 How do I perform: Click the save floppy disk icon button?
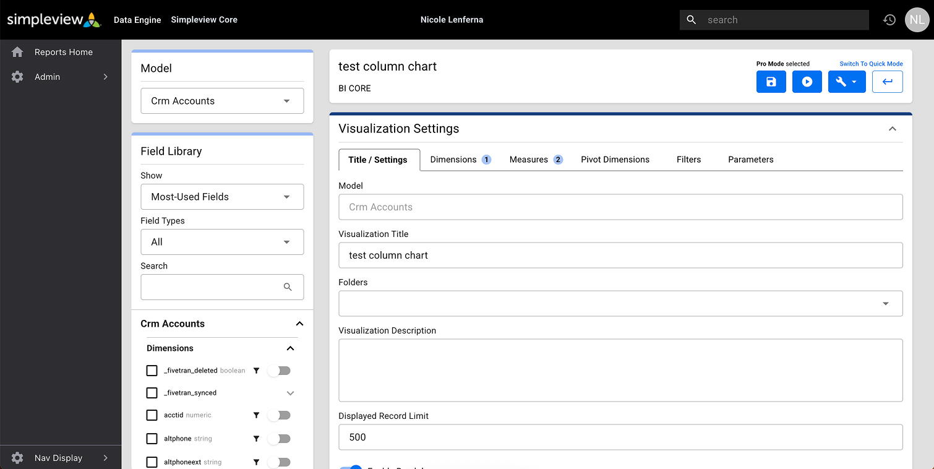tap(771, 82)
